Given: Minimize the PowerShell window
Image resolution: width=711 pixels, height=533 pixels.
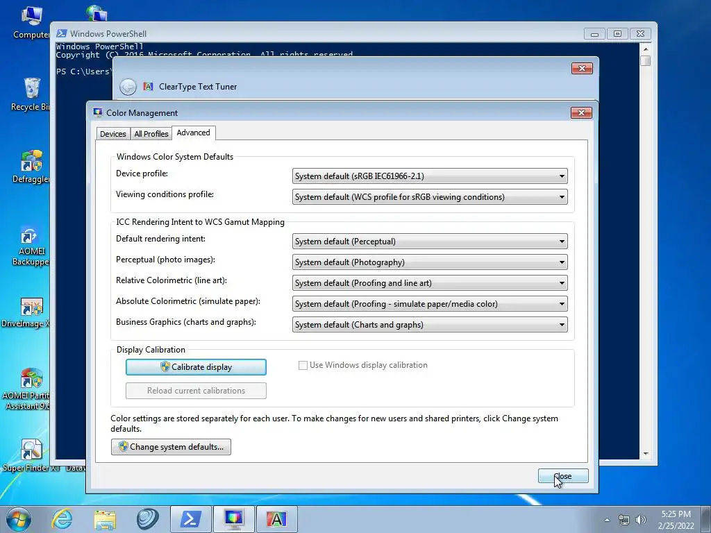Looking at the screenshot, I should coord(594,34).
